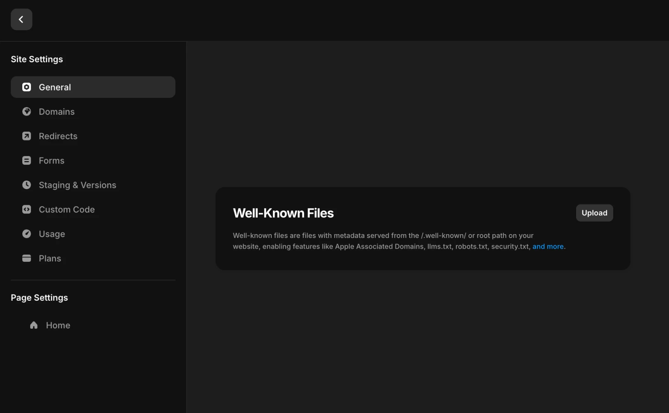Screen dimensions: 669x413
Task: Click the Forms icon in sidebar
Action: coord(26,160)
